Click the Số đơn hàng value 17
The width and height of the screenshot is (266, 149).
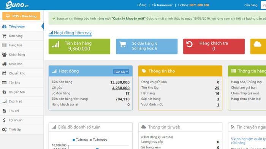point(127,93)
